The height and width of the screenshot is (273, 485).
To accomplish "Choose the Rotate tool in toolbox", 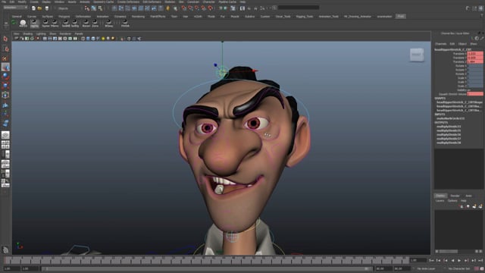I will point(5,76).
